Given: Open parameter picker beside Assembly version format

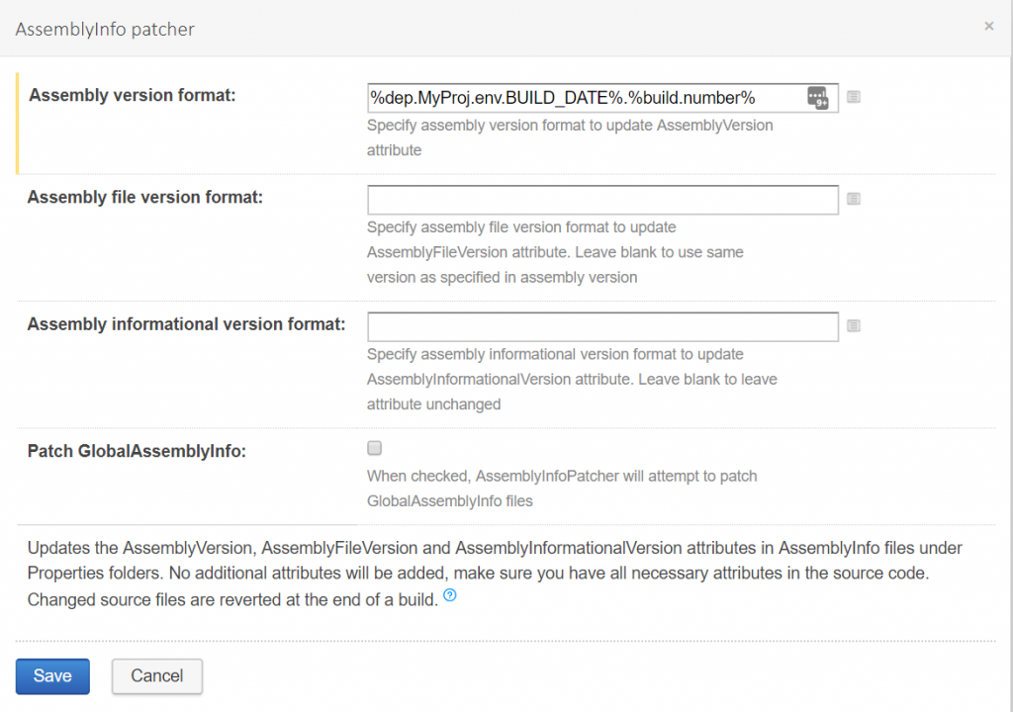Looking at the screenshot, I should point(854,97).
